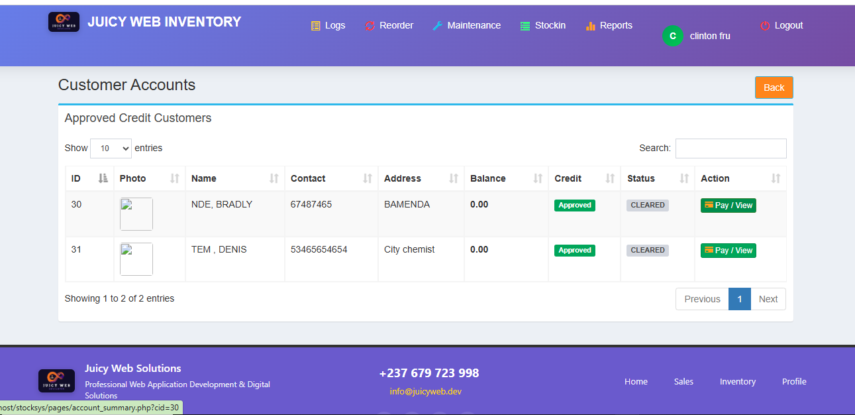Screen dimensions: 855x415
Task: Click the Reorder refresh icon
Action: 368,25
